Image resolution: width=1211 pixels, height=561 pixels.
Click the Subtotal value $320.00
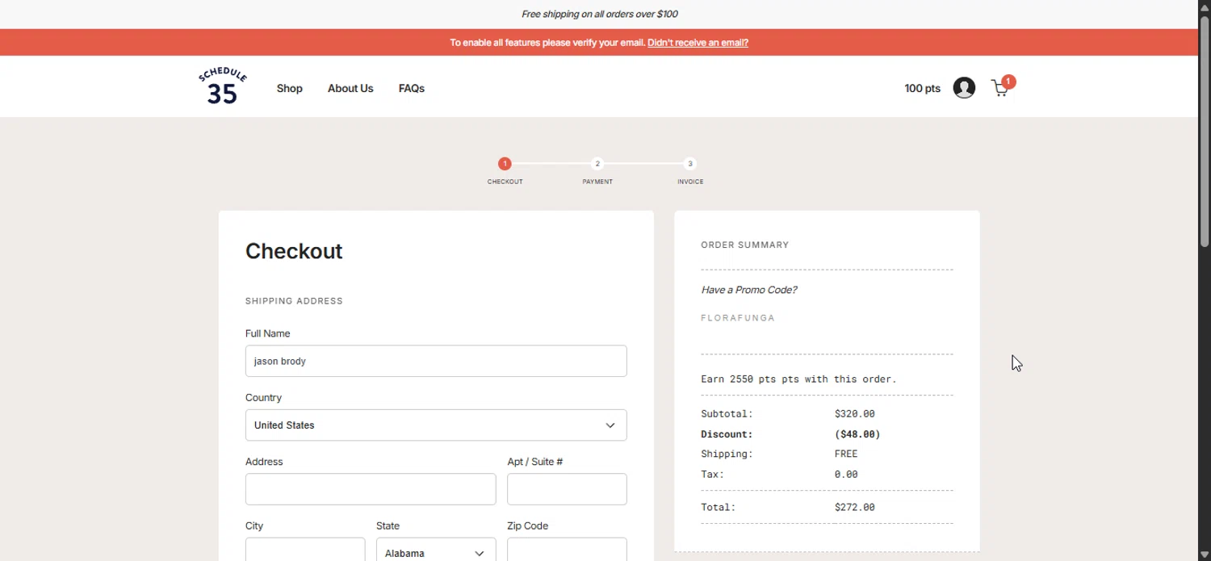[x=854, y=414]
